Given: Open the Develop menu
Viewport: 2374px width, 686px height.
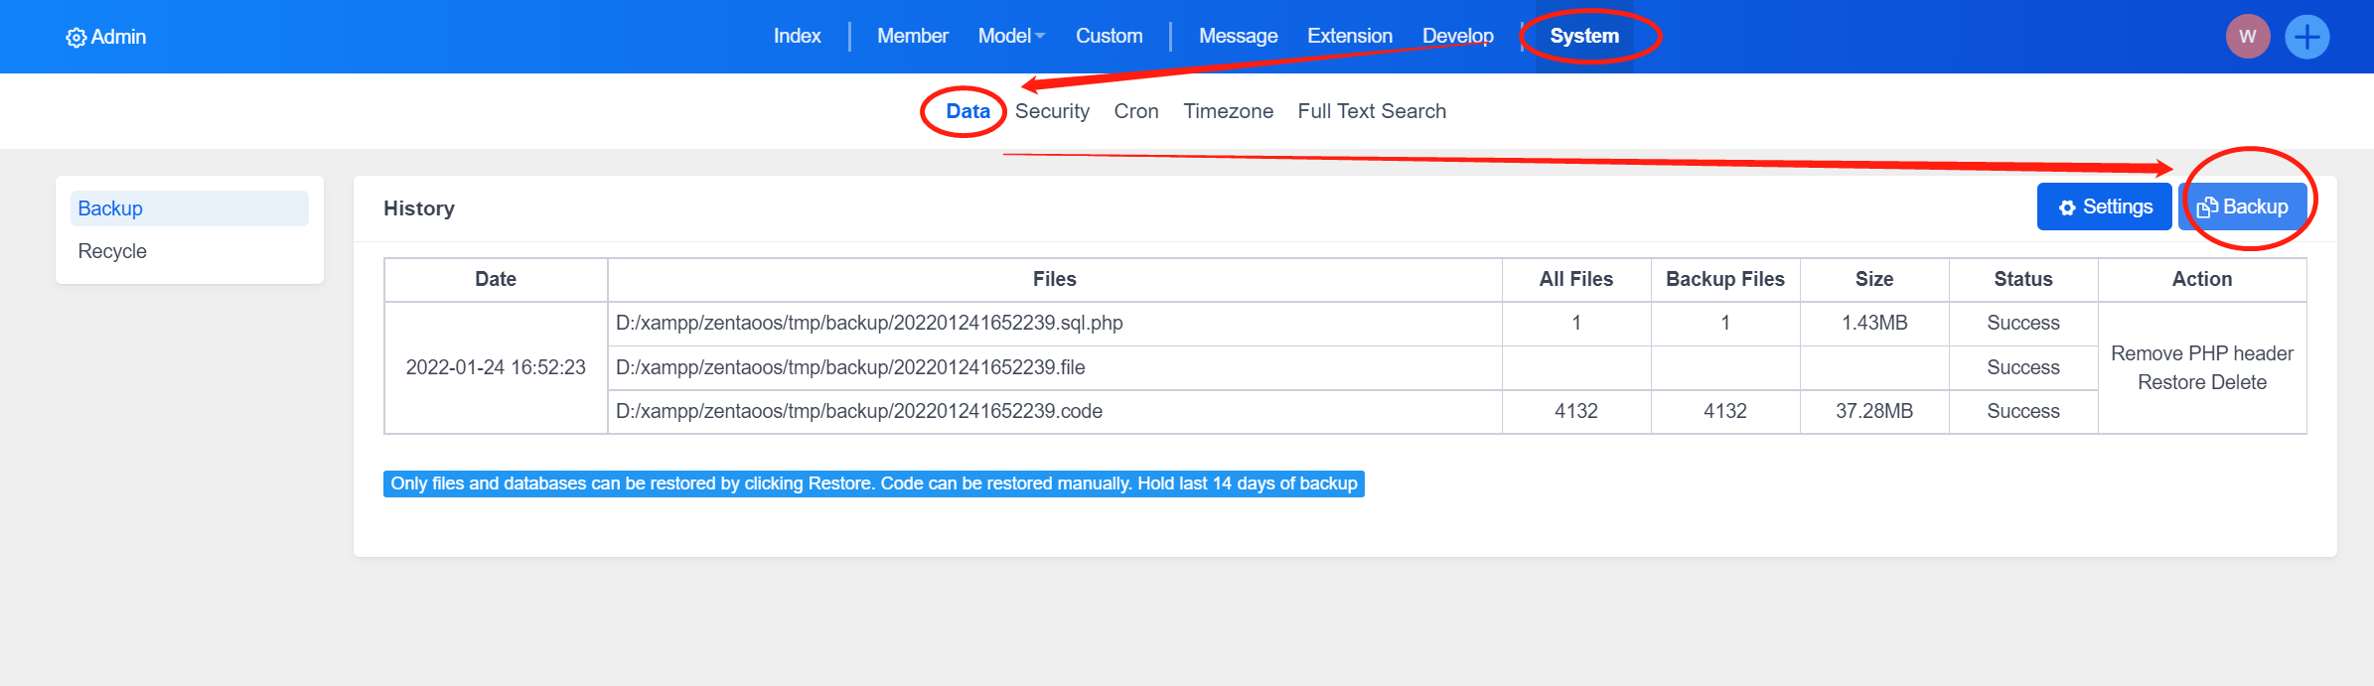Looking at the screenshot, I should 1457,36.
